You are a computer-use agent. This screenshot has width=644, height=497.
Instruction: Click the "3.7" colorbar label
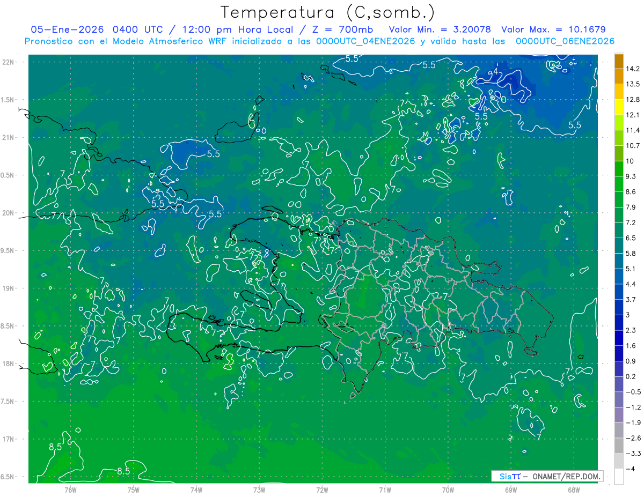(631, 300)
